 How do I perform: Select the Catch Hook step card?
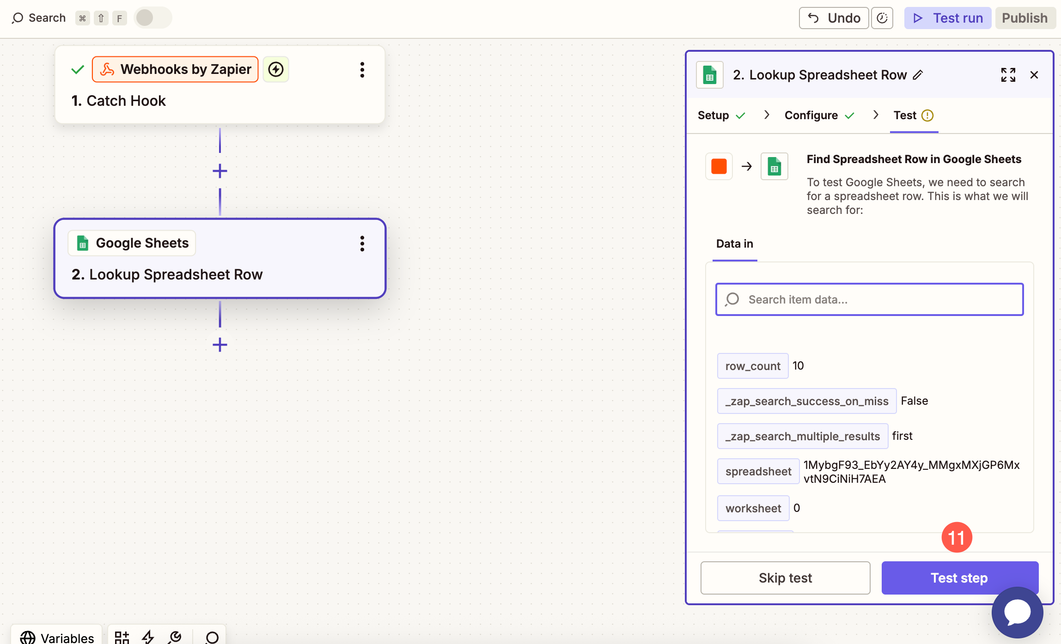pyautogui.click(x=220, y=85)
